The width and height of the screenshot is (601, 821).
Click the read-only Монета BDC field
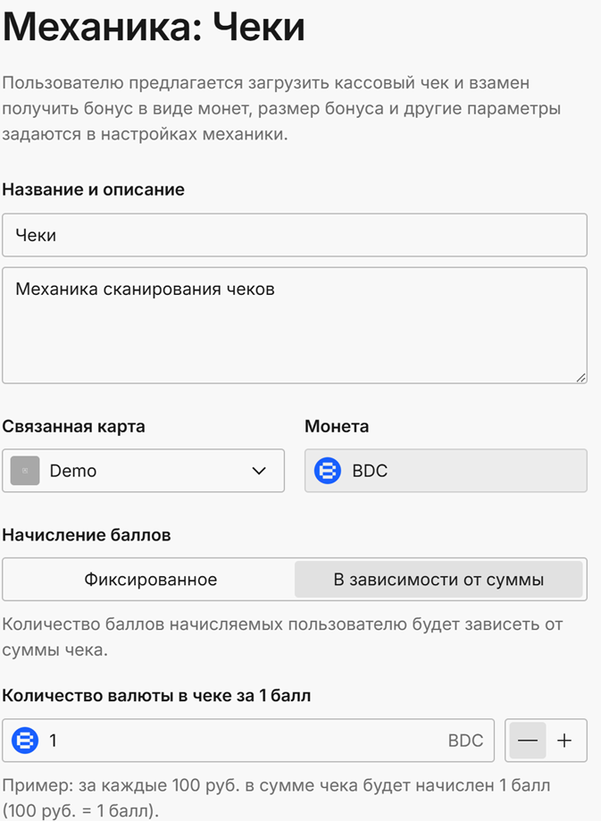pyautogui.click(x=447, y=471)
